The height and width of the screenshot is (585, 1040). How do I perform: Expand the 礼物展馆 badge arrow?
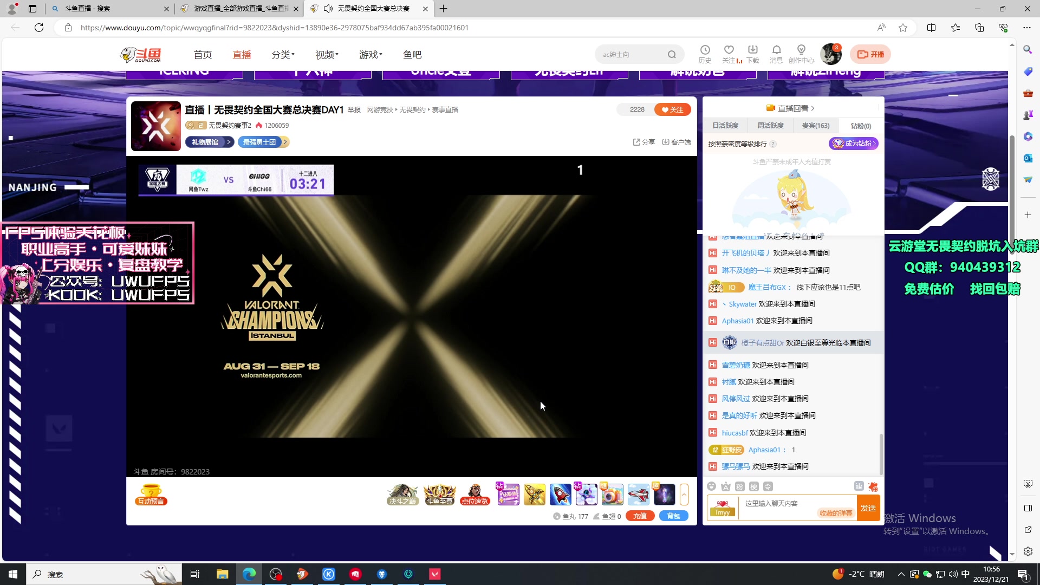click(x=229, y=142)
